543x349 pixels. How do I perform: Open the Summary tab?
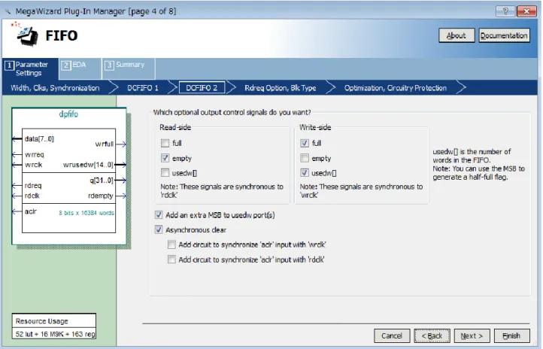129,69
